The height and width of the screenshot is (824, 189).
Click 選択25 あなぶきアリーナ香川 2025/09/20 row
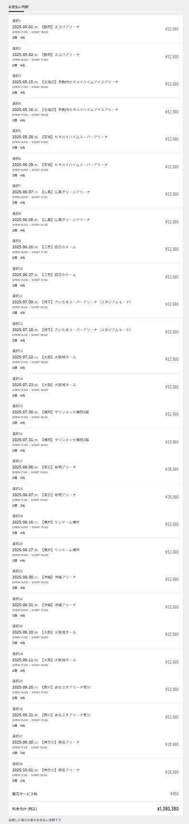[95, 690]
